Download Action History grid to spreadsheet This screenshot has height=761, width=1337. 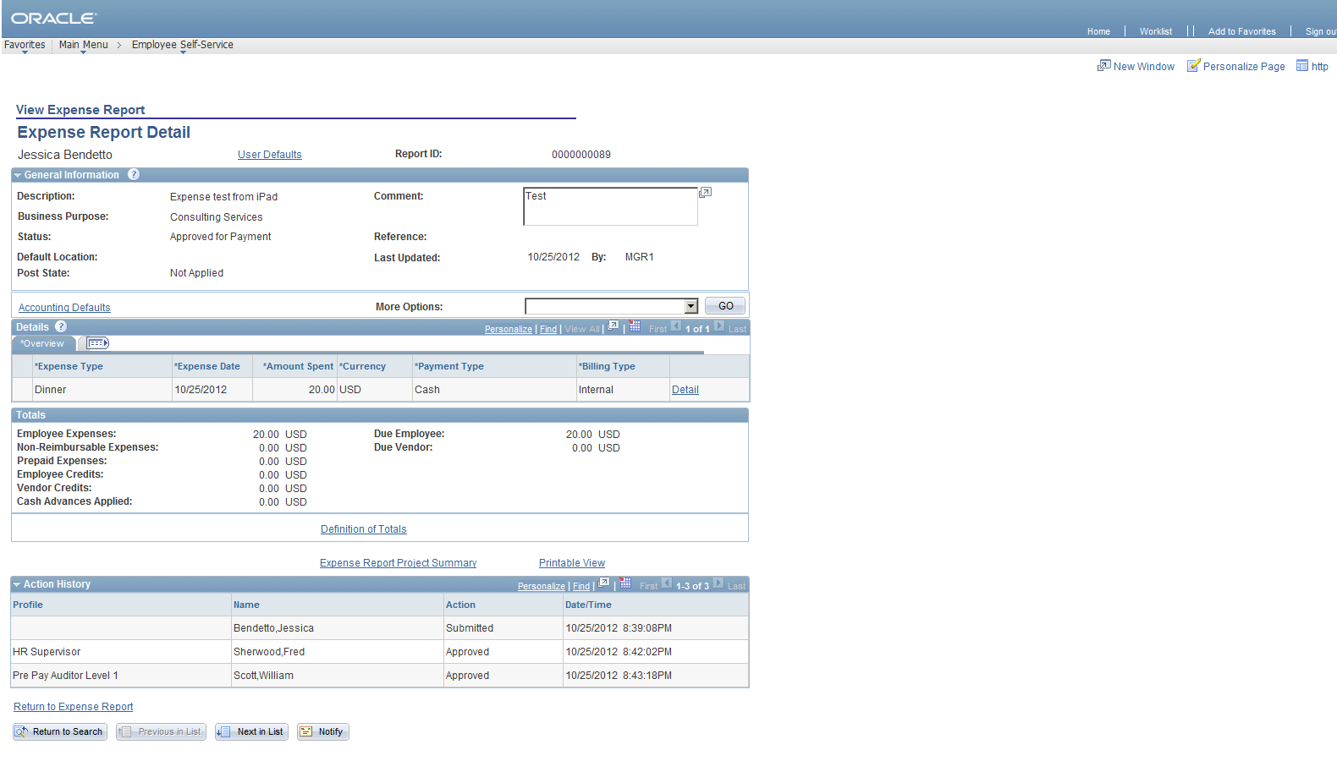pos(625,583)
